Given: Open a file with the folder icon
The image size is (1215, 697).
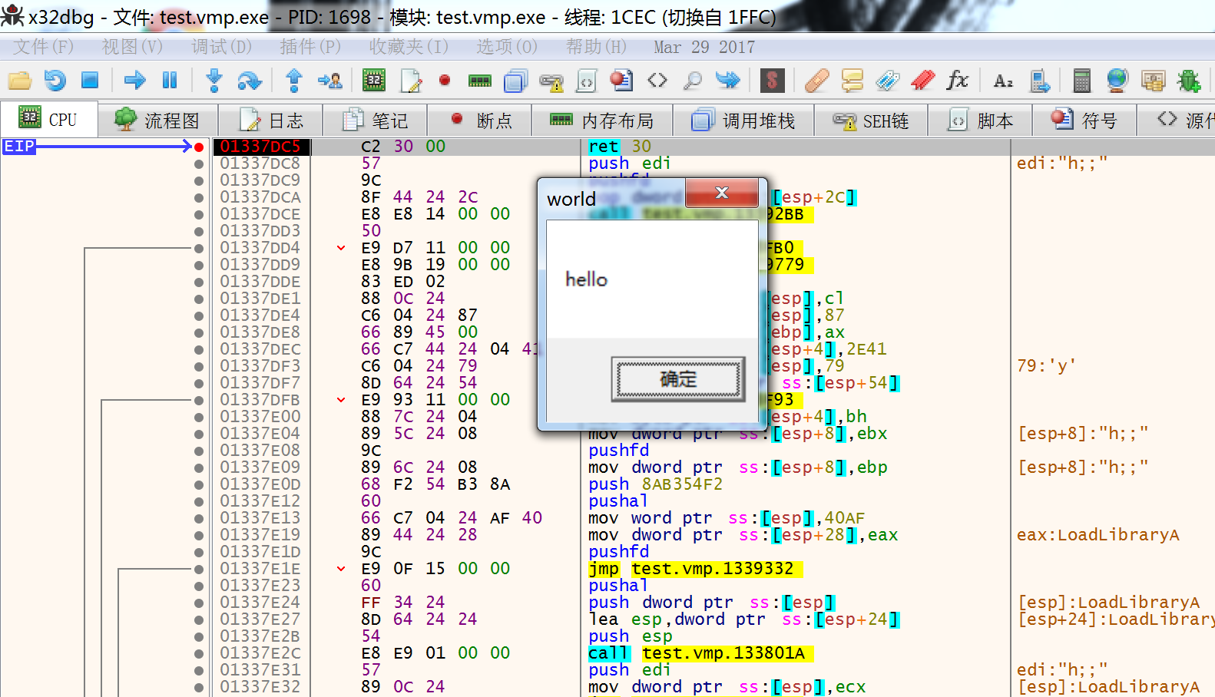Looking at the screenshot, I should tap(19, 80).
